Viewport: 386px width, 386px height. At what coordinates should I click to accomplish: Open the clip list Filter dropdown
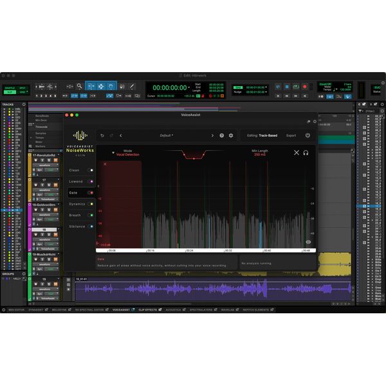click(x=361, y=111)
